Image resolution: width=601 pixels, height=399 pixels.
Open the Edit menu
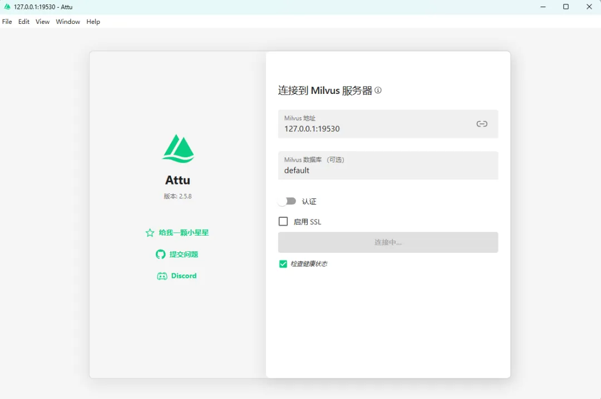click(24, 22)
